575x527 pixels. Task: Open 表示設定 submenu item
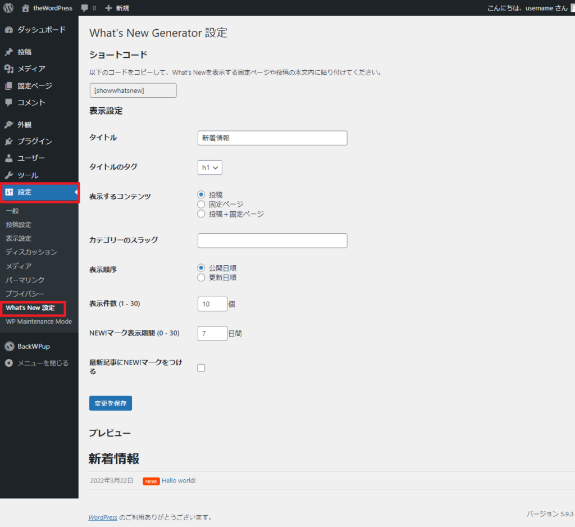point(19,238)
